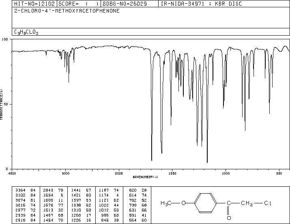Viewport: 290px width, 224px height.
Task: Click the TRANSMITTANCE axis title
Action: click(x=1, y=105)
